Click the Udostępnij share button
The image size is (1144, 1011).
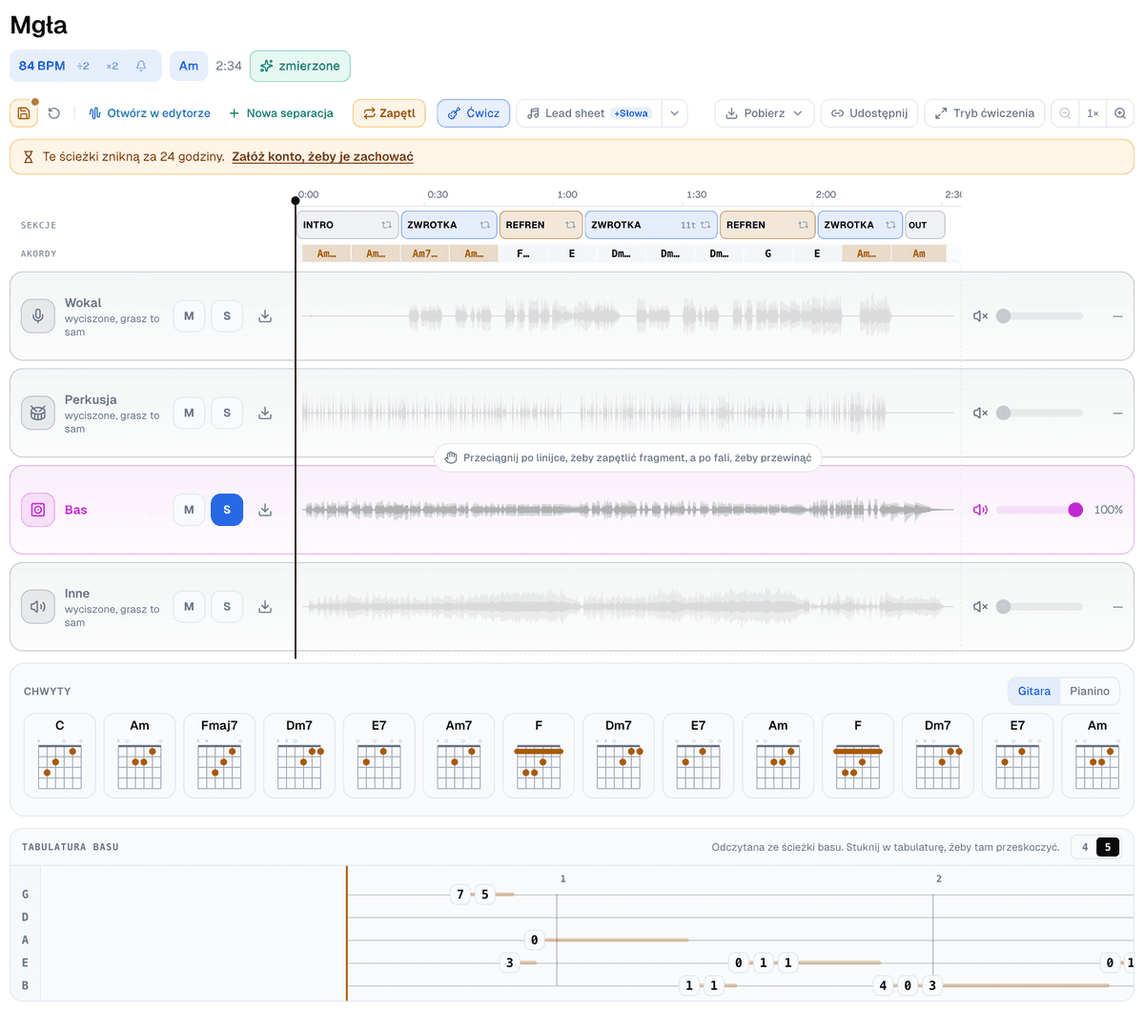(869, 113)
